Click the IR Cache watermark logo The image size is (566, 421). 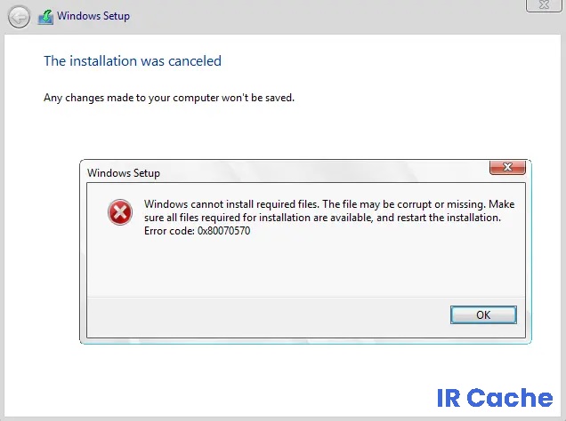coord(495,398)
